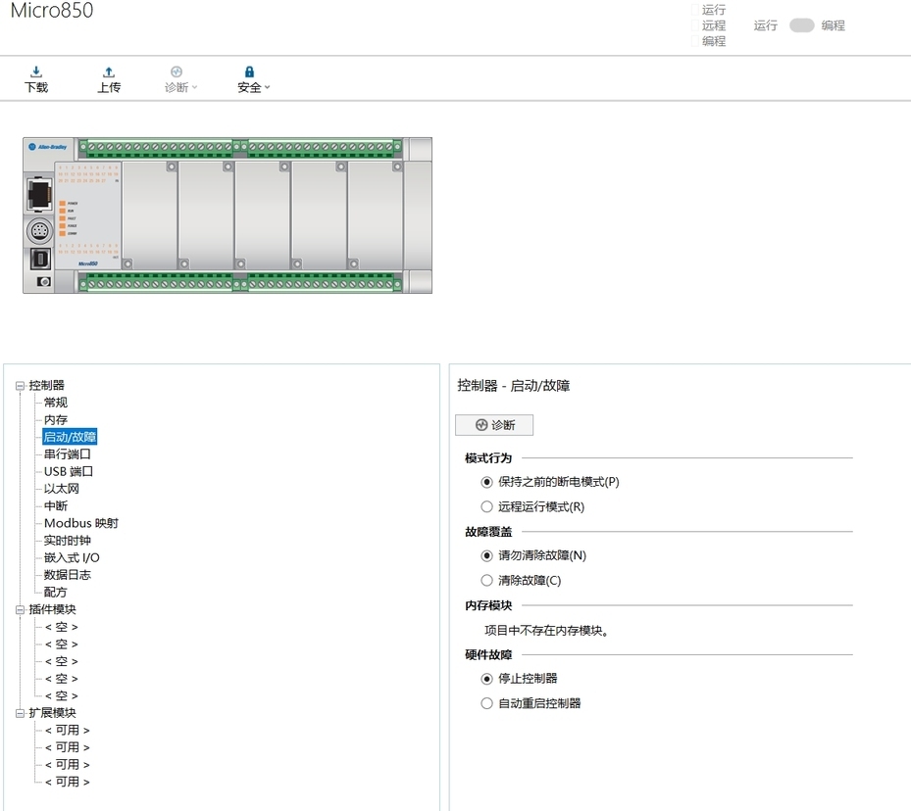Toggle the 运行/编程 mode switch
The width and height of the screenshot is (911, 811).
[801, 25]
